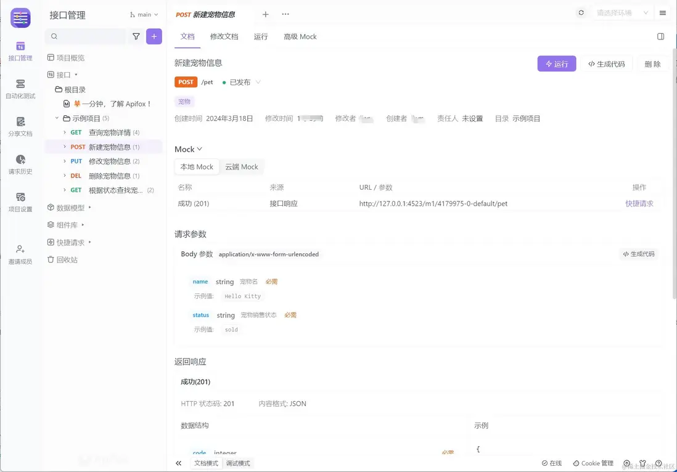Click the Mock URL http://127.0.0.1:4523 text
The width and height of the screenshot is (677, 472).
click(433, 203)
